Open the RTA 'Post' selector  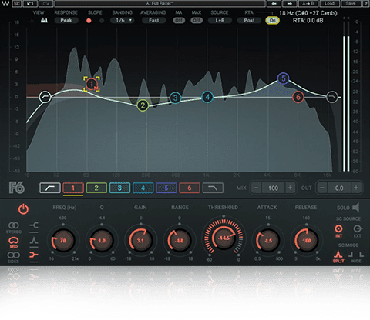pos(249,21)
